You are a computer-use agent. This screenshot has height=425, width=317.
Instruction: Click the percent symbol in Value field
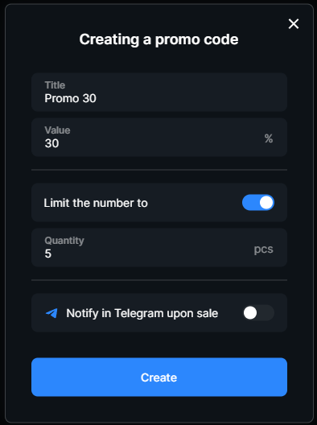click(269, 138)
